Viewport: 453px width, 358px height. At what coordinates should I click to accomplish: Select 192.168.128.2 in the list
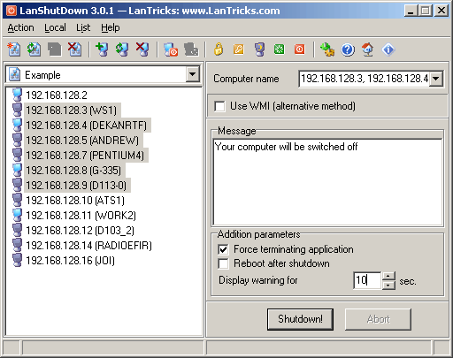pos(57,95)
